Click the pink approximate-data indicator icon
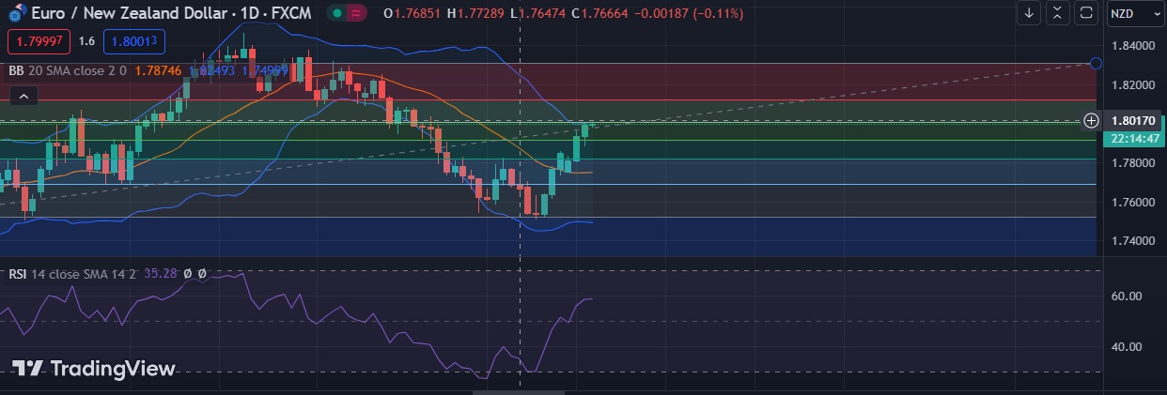Viewport: 1167px width, 395px height. coord(357,14)
